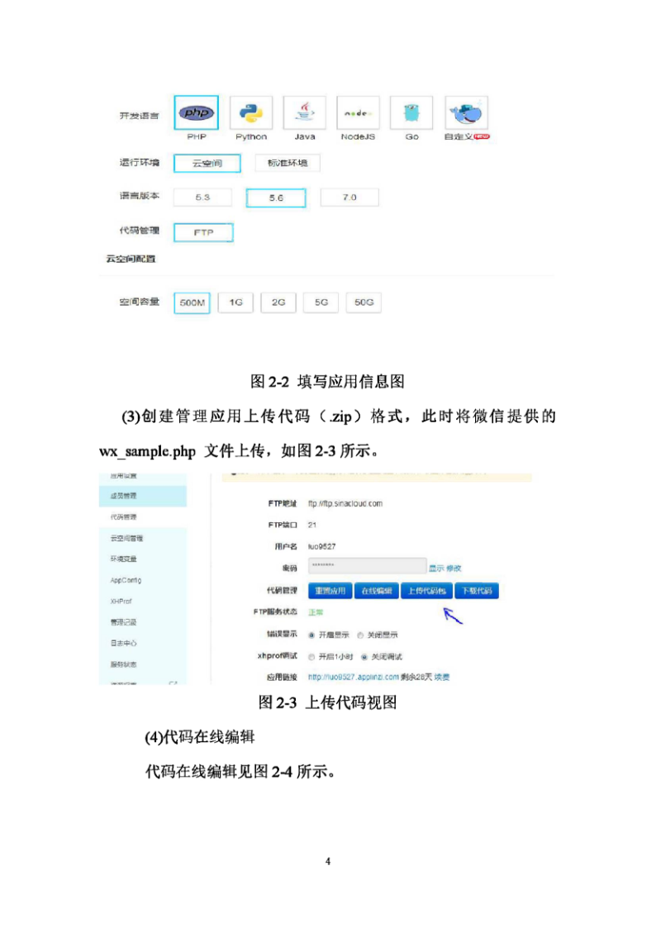Screen dimensions: 656x928
Task: Select 1G storage capacity
Action: tap(235, 302)
